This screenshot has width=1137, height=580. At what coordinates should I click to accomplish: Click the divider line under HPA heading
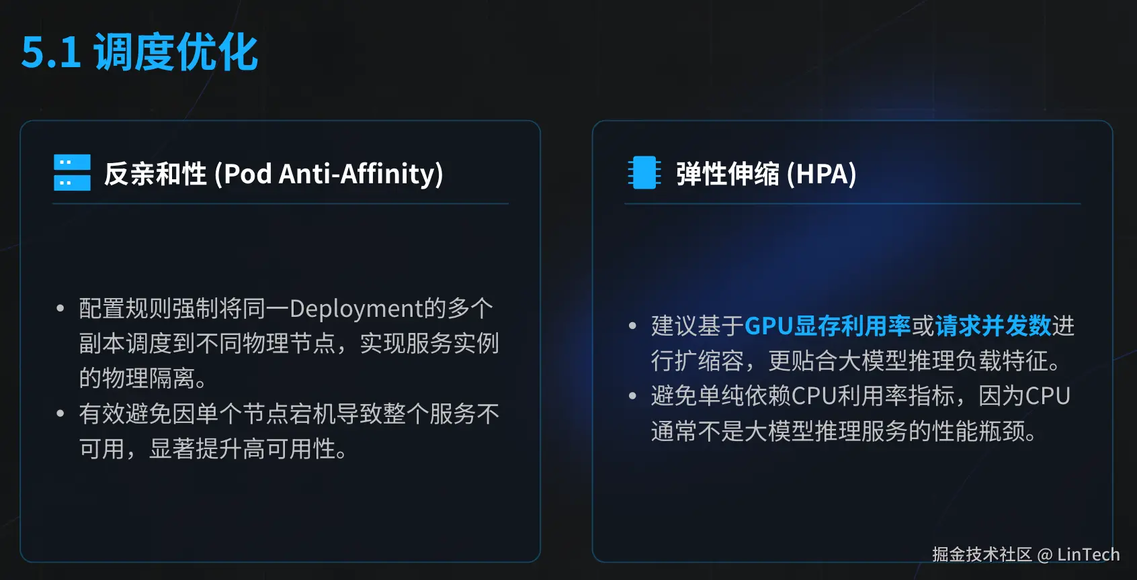coord(852,203)
